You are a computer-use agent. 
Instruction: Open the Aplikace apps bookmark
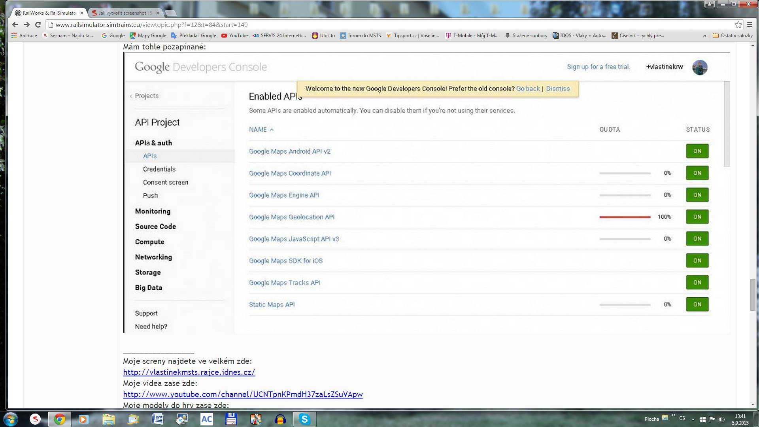tap(24, 36)
